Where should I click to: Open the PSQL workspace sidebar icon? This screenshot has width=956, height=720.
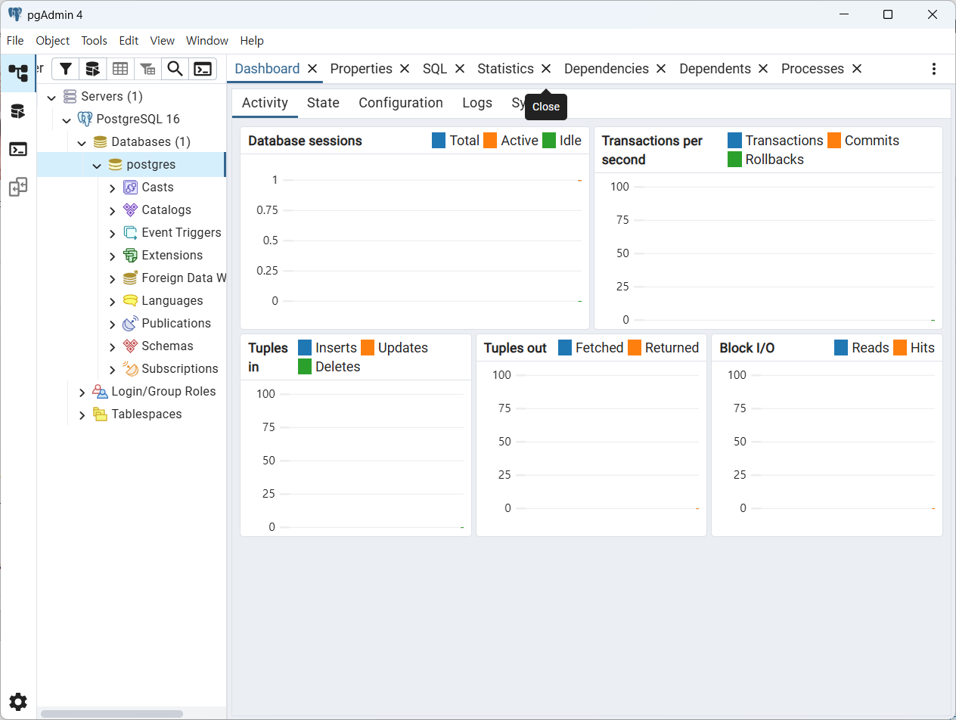(x=18, y=149)
